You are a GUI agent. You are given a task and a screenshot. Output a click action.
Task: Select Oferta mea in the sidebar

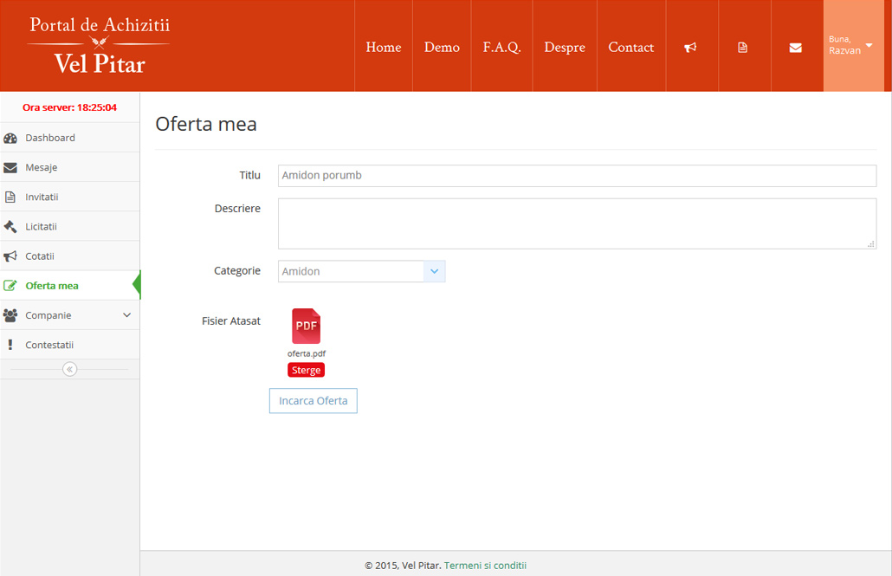(x=70, y=286)
